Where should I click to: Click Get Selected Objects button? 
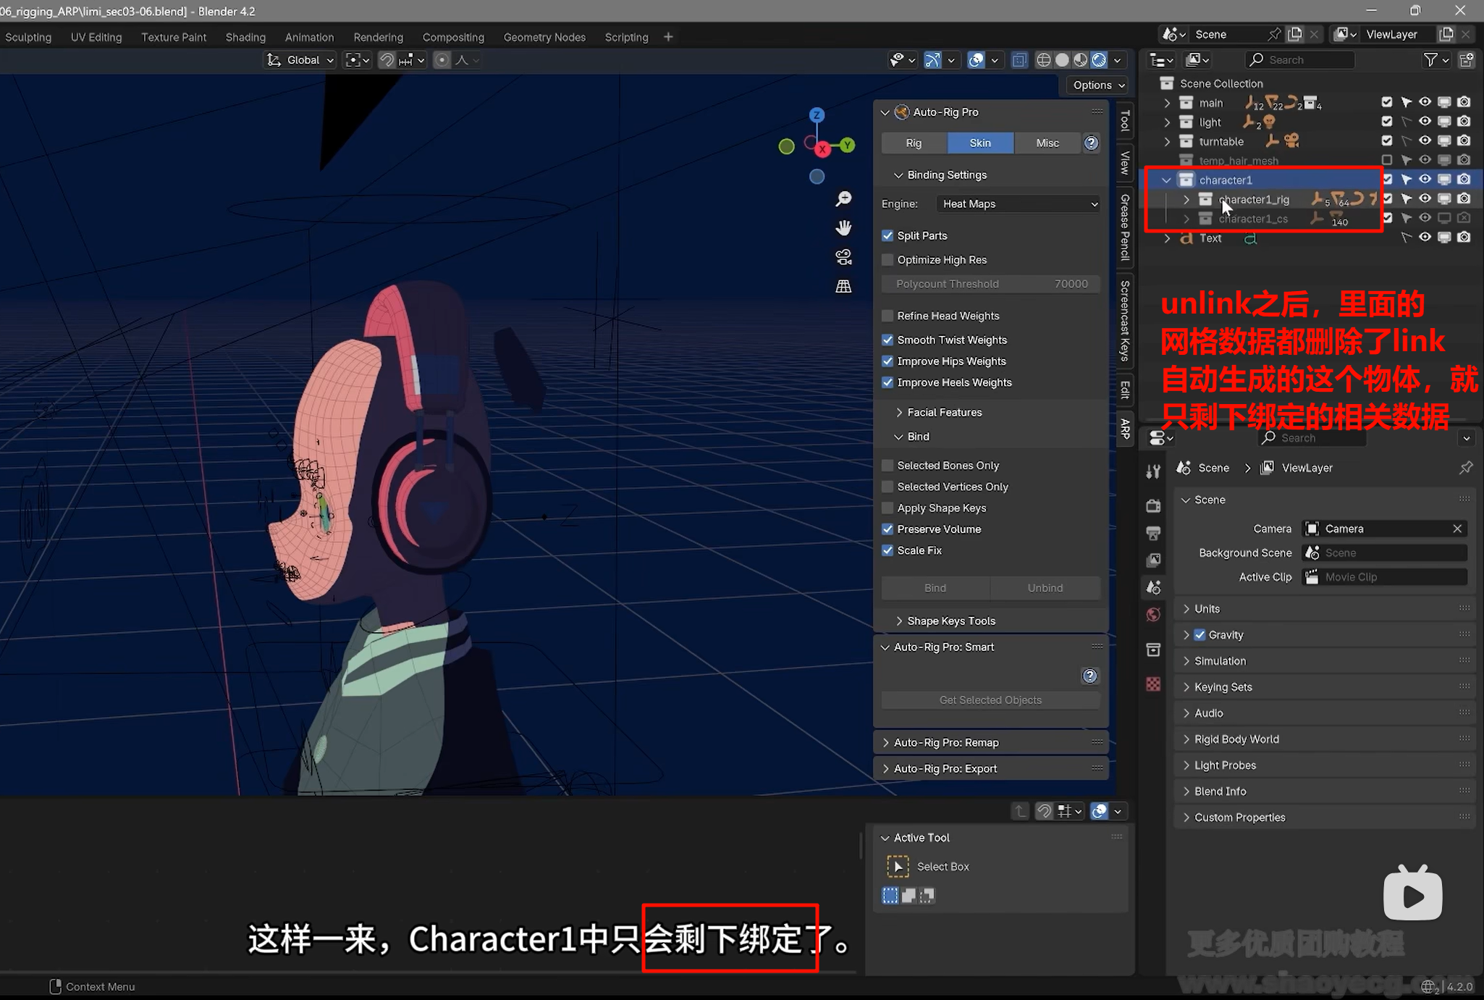tap(990, 700)
